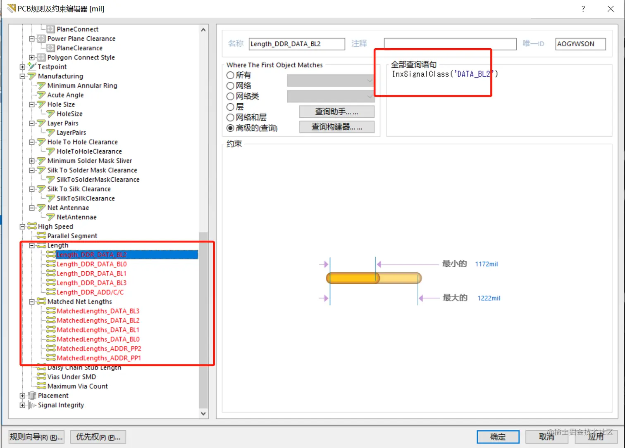Image resolution: width=625 pixels, height=448 pixels.
Task: Click the HoleSize rule icon
Action: 50,114
